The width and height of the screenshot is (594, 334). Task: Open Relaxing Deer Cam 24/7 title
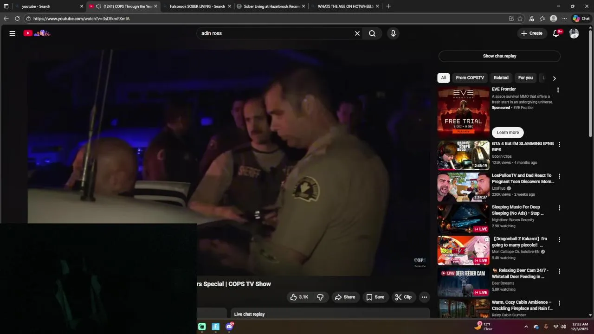520,273
